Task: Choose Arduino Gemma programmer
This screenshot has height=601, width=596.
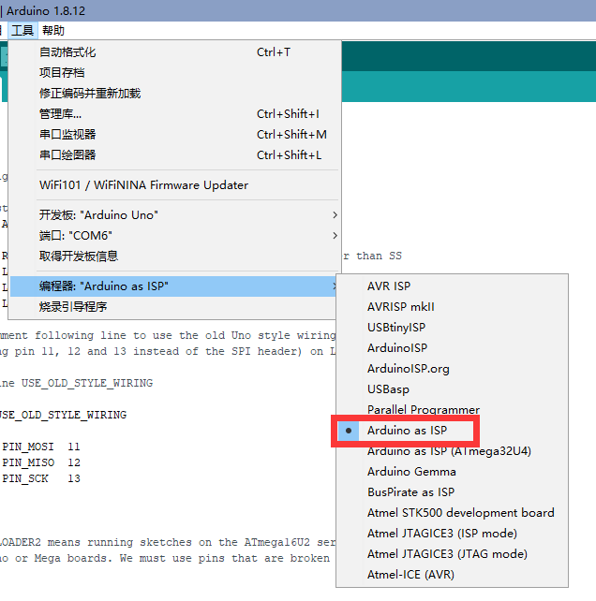Action: click(452, 472)
